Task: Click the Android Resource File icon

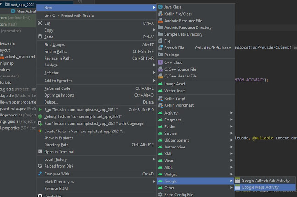Action: pos(160,21)
